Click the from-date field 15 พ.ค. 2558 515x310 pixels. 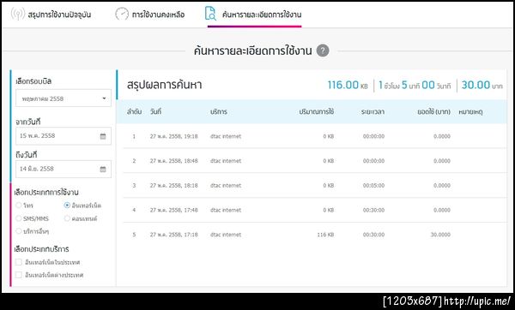tap(64, 136)
